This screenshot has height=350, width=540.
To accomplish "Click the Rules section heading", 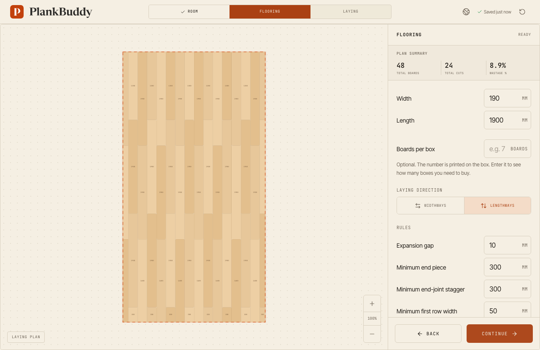I will [404, 227].
